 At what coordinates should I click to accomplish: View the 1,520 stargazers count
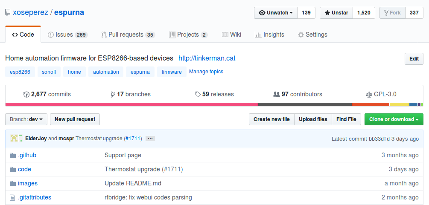click(364, 13)
